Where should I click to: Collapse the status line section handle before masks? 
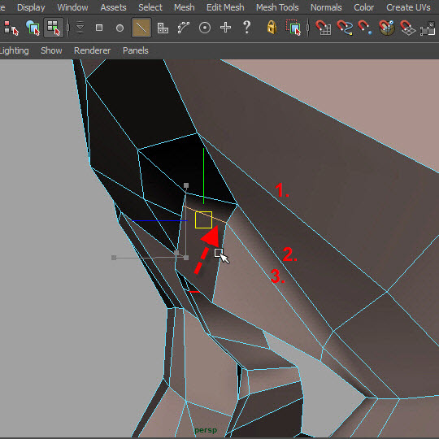pos(67,28)
